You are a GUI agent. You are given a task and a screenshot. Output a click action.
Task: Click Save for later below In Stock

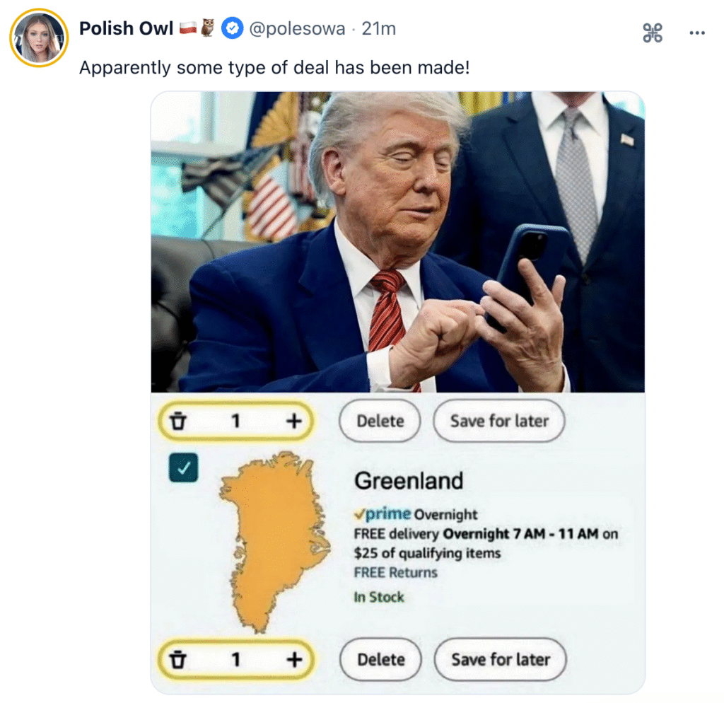click(501, 660)
